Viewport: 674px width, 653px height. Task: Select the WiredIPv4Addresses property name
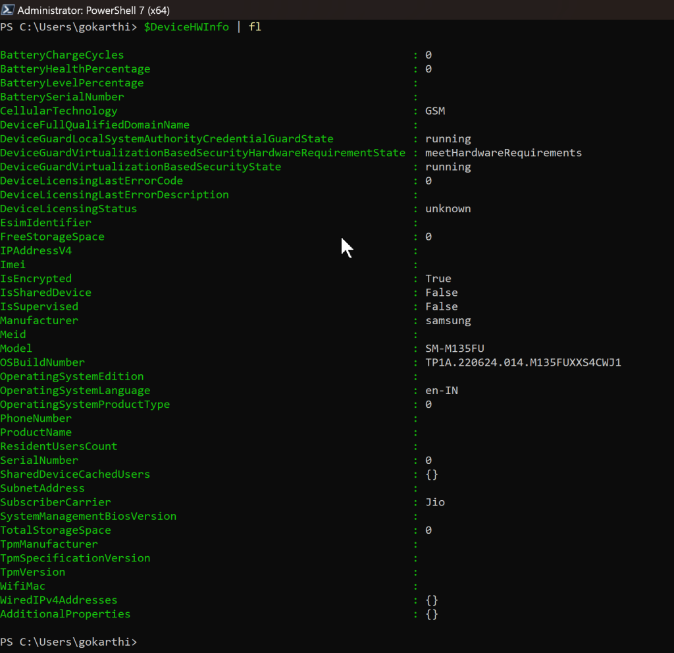click(59, 600)
